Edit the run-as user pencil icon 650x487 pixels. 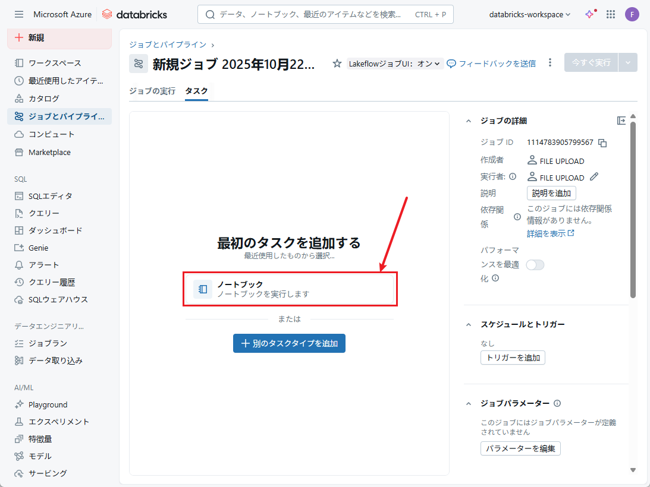[x=594, y=177]
